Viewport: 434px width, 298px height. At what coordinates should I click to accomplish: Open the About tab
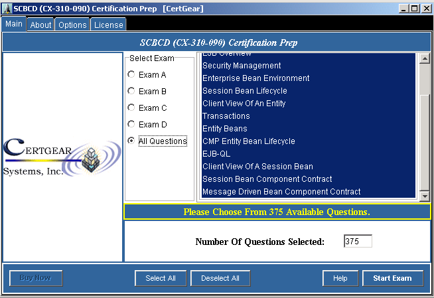(40, 25)
